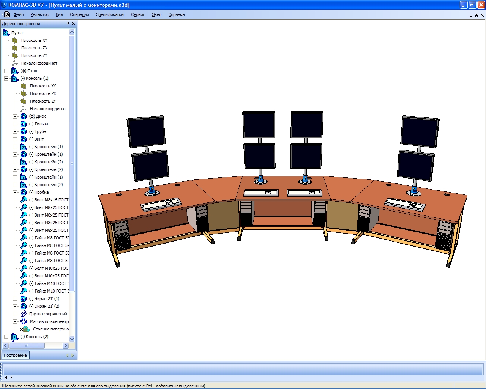Expand the (-) Консоль (2) node
This screenshot has width=486, height=389.
[x=6, y=337]
